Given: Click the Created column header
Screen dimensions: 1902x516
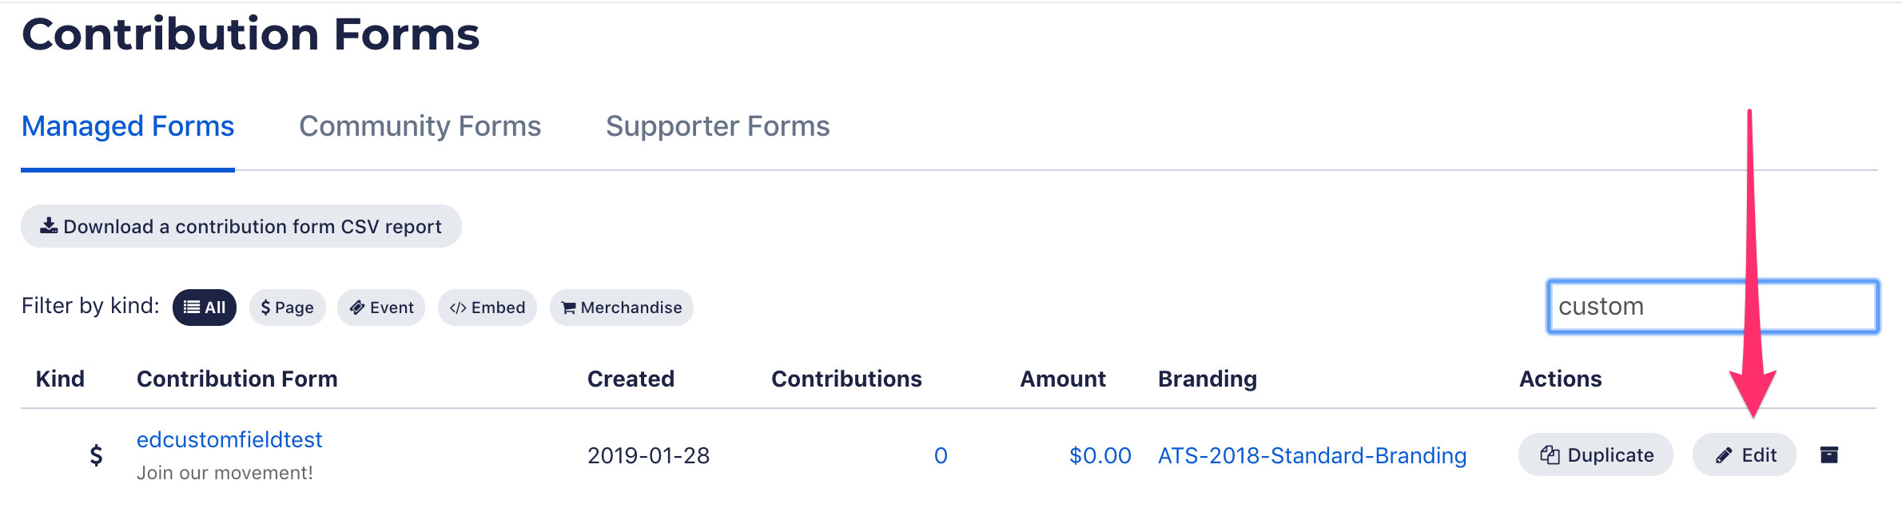Looking at the screenshot, I should [631, 379].
